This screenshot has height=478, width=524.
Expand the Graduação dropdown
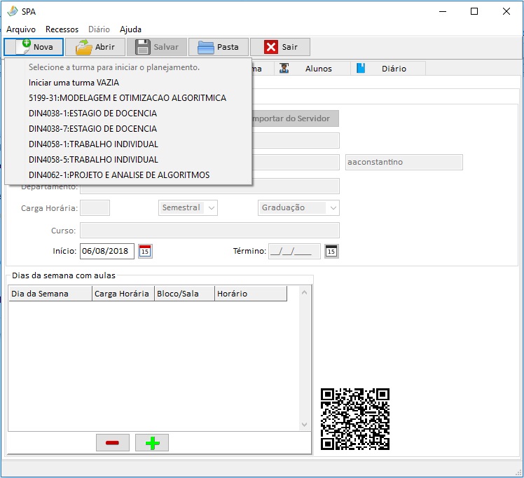coord(299,207)
